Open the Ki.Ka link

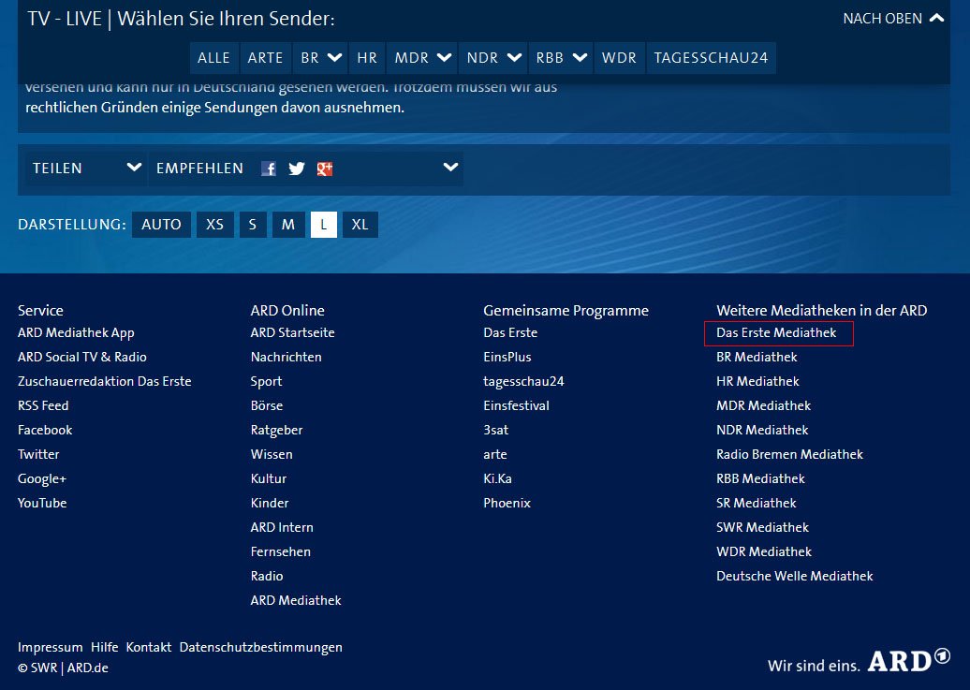pos(497,479)
